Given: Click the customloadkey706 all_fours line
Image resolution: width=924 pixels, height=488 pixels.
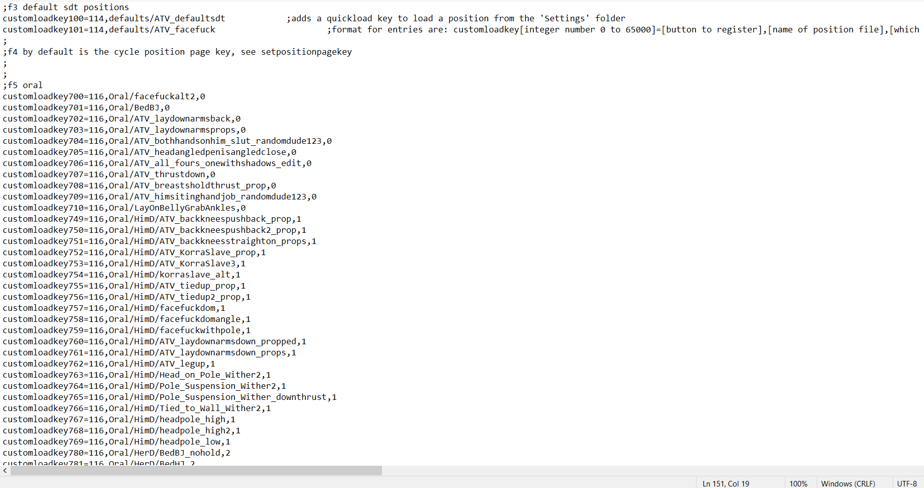Looking at the screenshot, I should pos(157,163).
